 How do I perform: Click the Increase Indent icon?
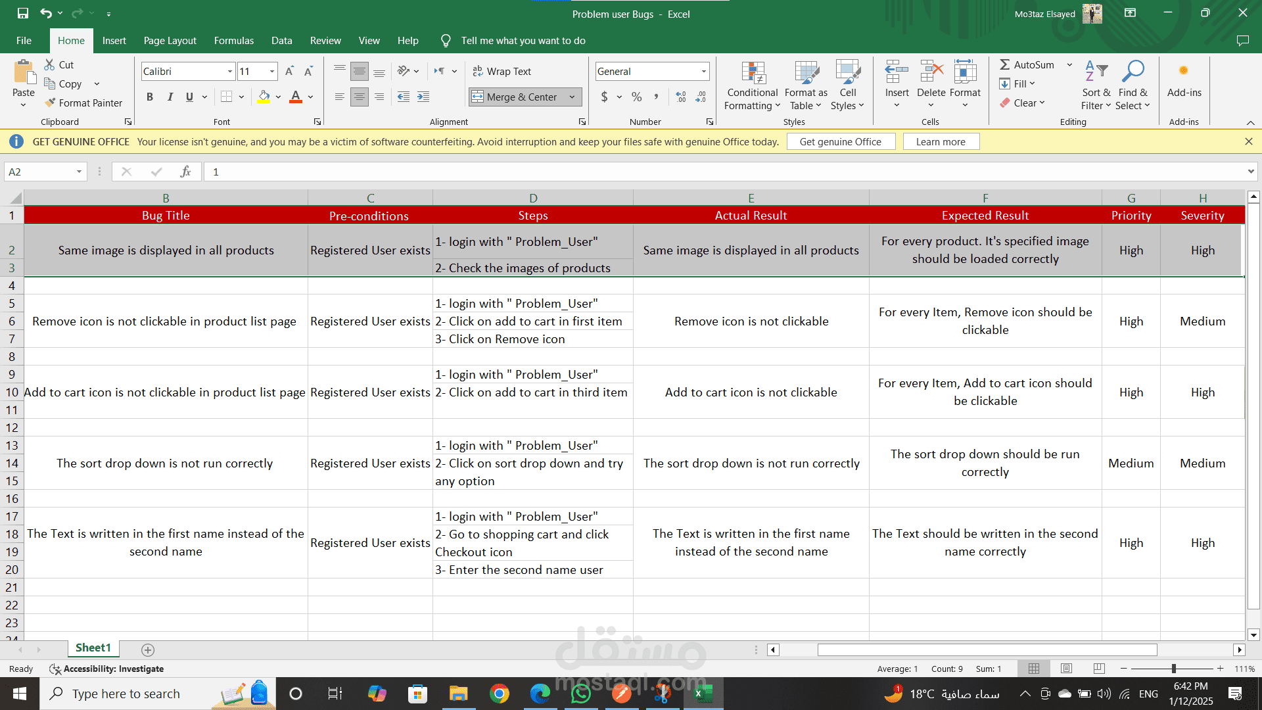(423, 97)
